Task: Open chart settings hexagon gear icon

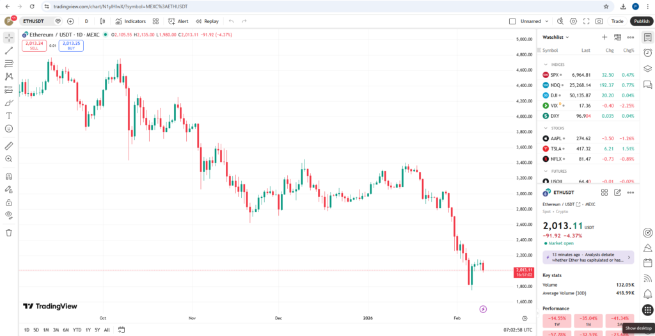Action: point(573,21)
